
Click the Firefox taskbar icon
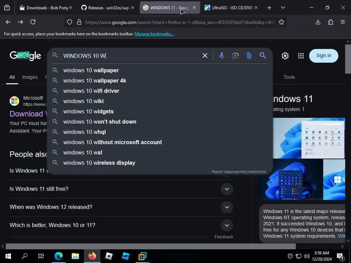click(x=92, y=256)
